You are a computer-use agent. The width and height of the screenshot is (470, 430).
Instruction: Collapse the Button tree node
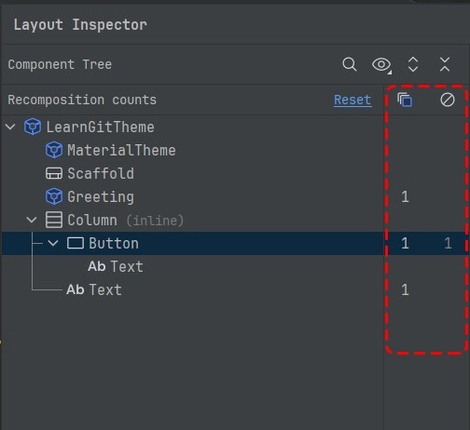tap(53, 243)
